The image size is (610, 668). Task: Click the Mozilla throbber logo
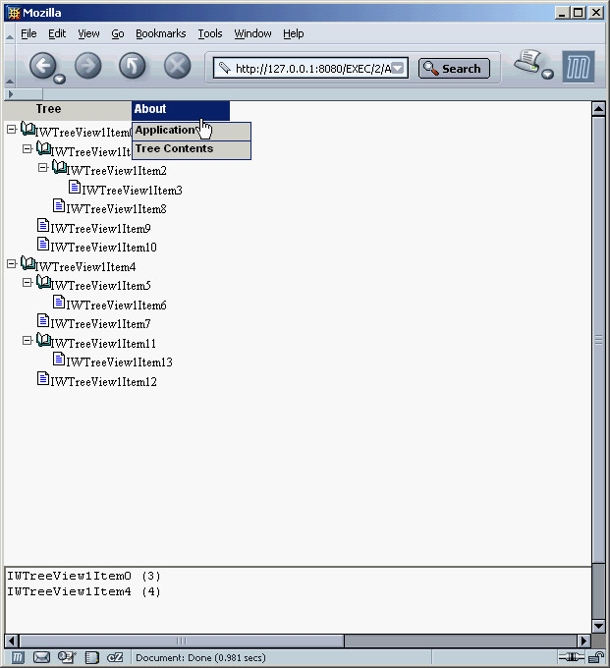click(x=579, y=67)
